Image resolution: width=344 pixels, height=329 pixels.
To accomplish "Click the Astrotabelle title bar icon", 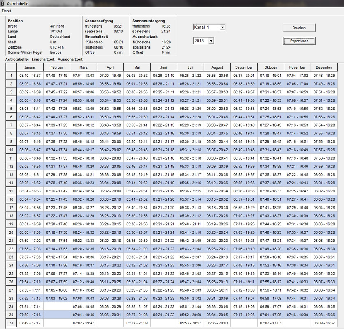I will [2, 3].
